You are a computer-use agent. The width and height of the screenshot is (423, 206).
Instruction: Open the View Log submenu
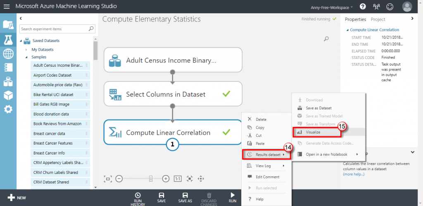pyautogui.click(x=266, y=166)
